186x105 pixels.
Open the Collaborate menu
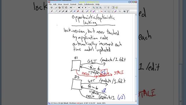click(x=89, y=4)
